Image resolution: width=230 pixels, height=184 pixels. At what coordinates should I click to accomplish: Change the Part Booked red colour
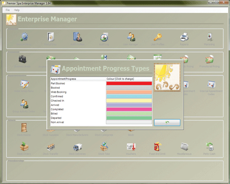coord(129,83)
